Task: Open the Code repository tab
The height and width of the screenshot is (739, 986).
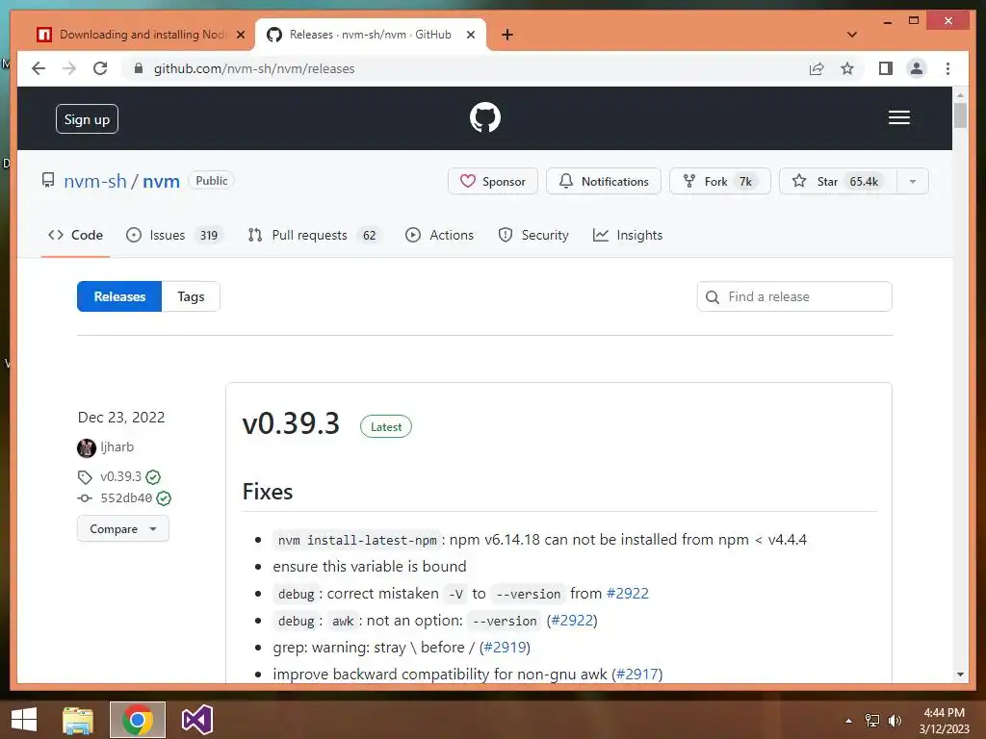Action: tap(75, 235)
